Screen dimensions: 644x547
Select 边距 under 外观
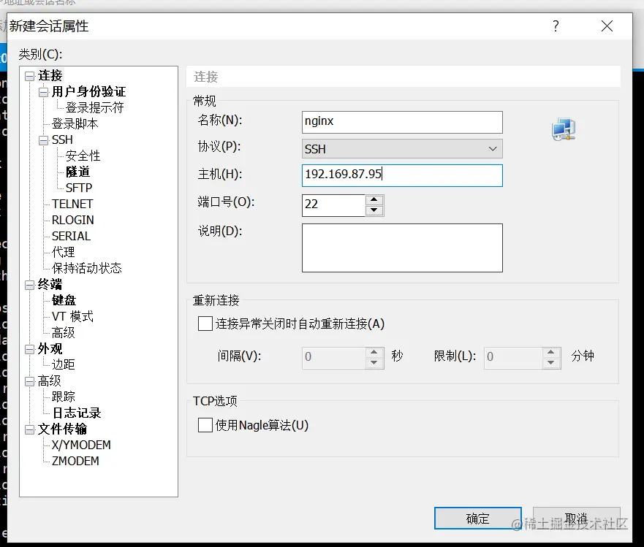(64, 364)
